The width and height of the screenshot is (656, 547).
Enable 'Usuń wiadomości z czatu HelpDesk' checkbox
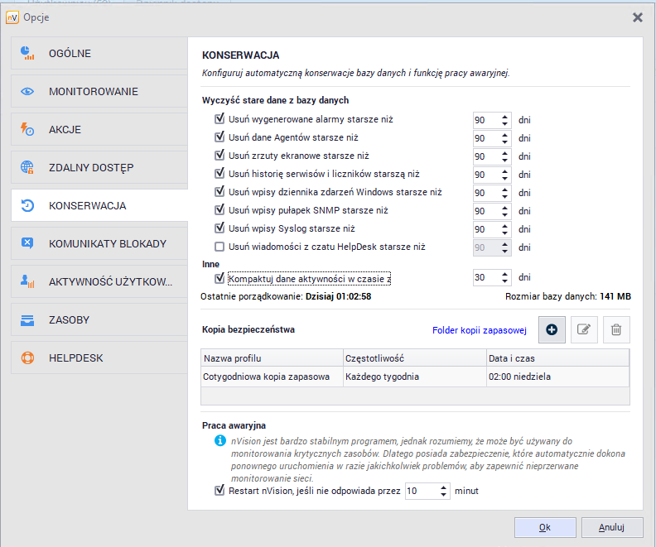tap(219, 247)
